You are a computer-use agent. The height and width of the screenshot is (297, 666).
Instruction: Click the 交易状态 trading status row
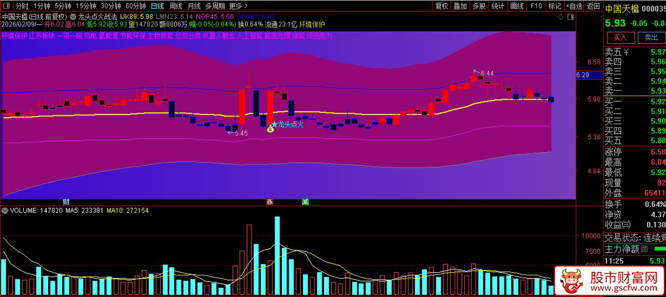pyautogui.click(x=634, y=238)
